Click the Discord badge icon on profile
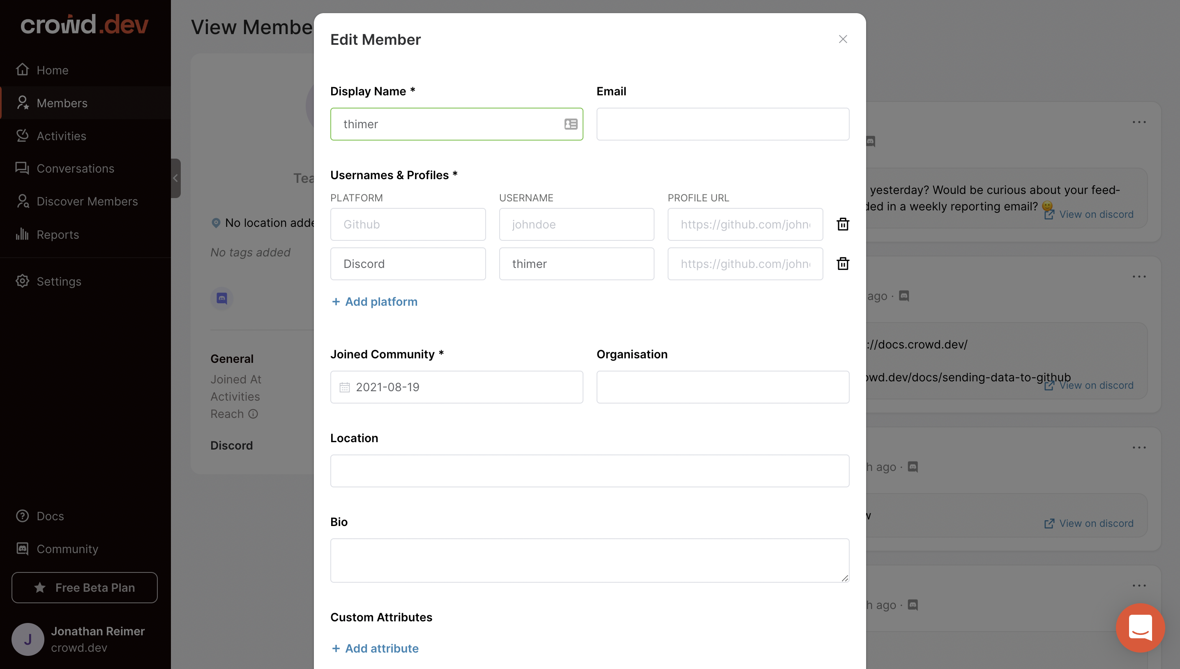 click(x=222, y=298)
